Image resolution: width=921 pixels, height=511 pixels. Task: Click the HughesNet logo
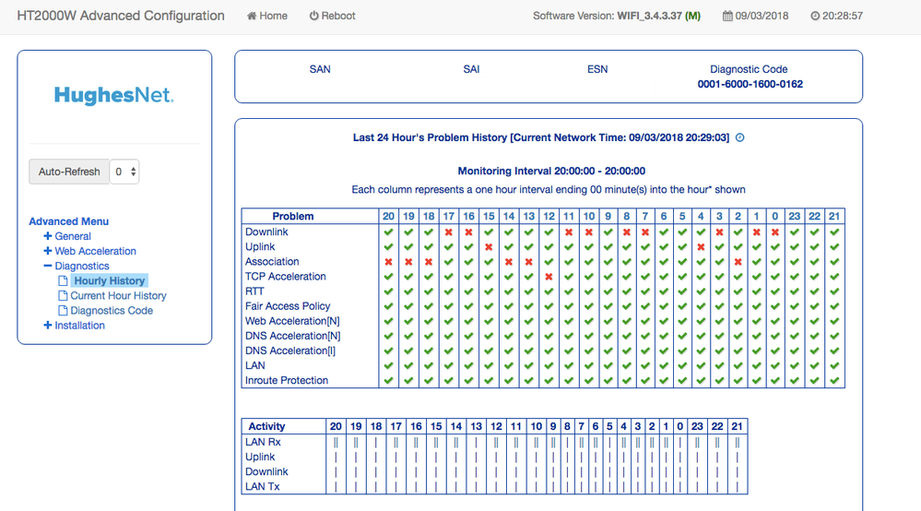point(113,95)
